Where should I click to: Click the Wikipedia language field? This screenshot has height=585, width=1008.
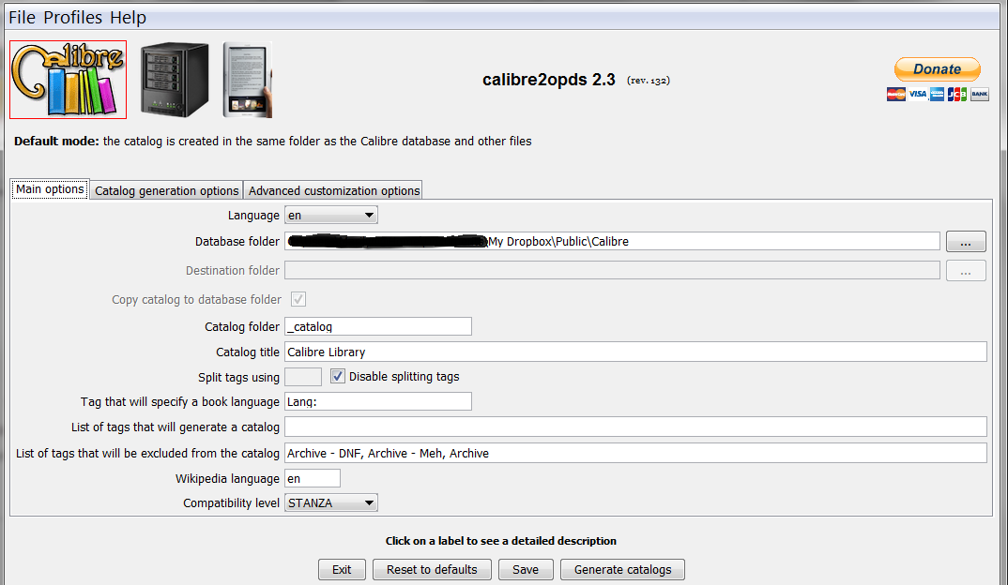[313, 478]
